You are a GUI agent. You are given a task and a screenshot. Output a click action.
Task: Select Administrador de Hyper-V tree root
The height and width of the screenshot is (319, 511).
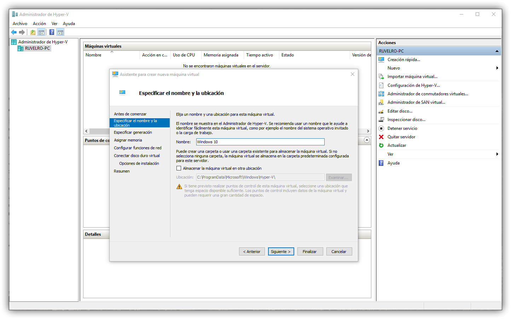[43, 42]
